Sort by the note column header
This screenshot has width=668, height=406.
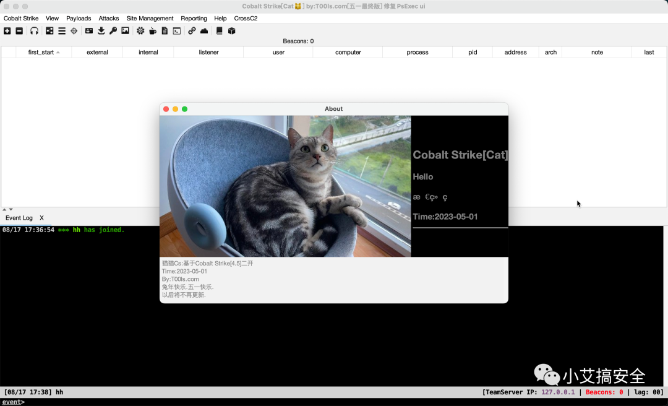597,52
